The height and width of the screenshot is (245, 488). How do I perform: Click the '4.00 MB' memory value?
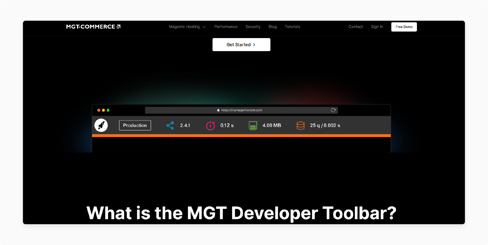(272, 125)
